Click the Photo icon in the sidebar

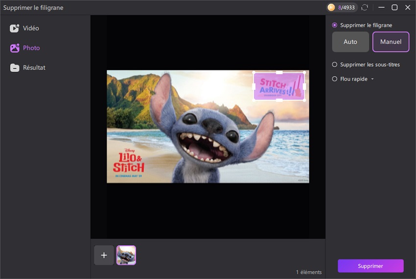15,48
